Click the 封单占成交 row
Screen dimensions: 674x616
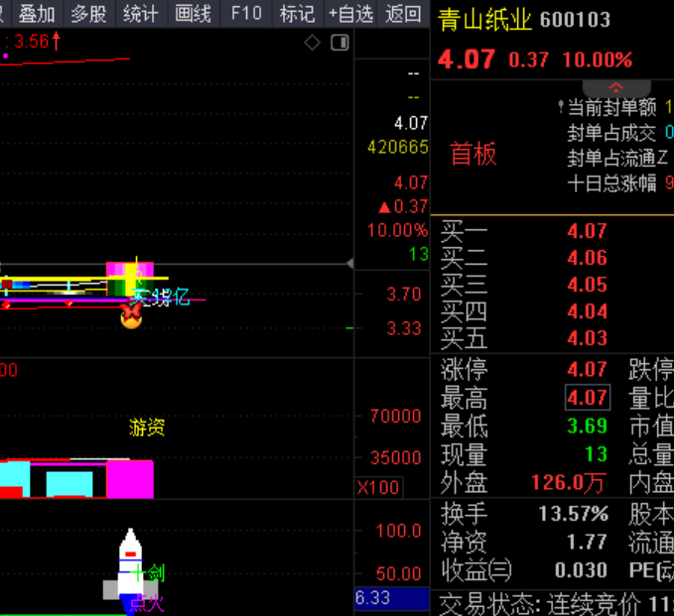(x=620, y=133)
